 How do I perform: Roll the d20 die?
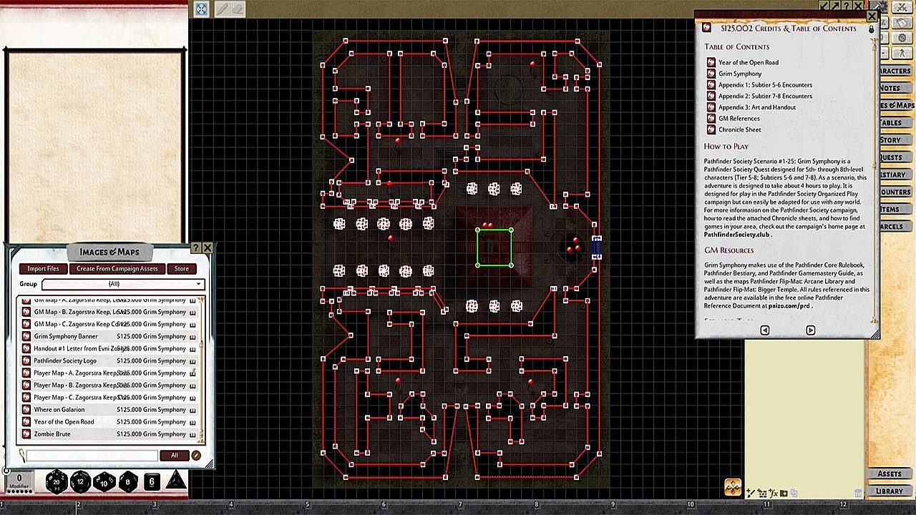[x=57, y=481]
